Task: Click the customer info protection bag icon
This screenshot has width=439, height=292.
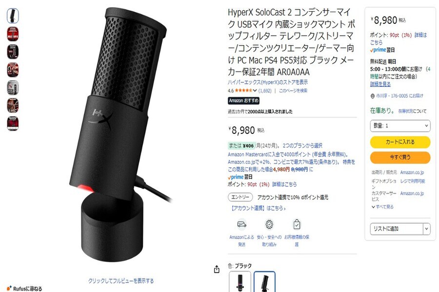Action: click(x=297, y=224)
